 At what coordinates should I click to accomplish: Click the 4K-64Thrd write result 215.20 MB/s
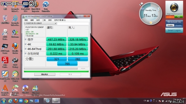point(78,49)
